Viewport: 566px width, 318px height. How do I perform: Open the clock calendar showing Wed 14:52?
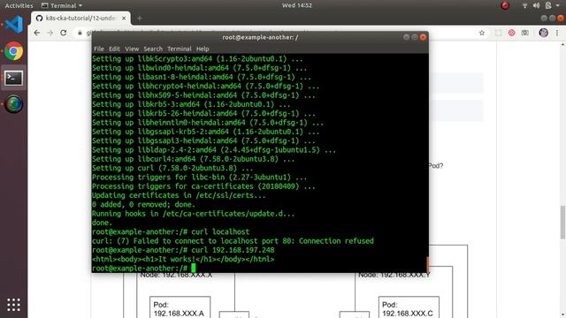(x=297, y=5)
